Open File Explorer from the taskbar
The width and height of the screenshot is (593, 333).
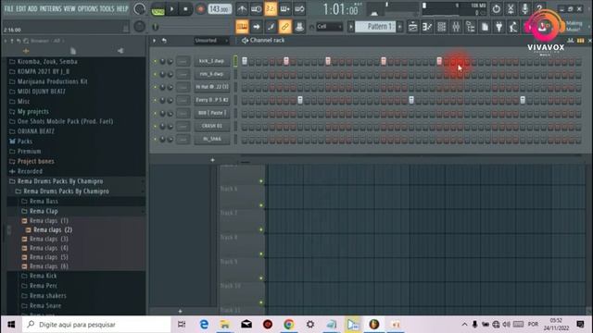pyautogui.click(x=225, y=325)
